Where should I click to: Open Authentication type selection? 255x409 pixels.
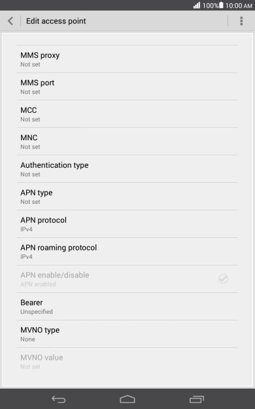point(127,169)
